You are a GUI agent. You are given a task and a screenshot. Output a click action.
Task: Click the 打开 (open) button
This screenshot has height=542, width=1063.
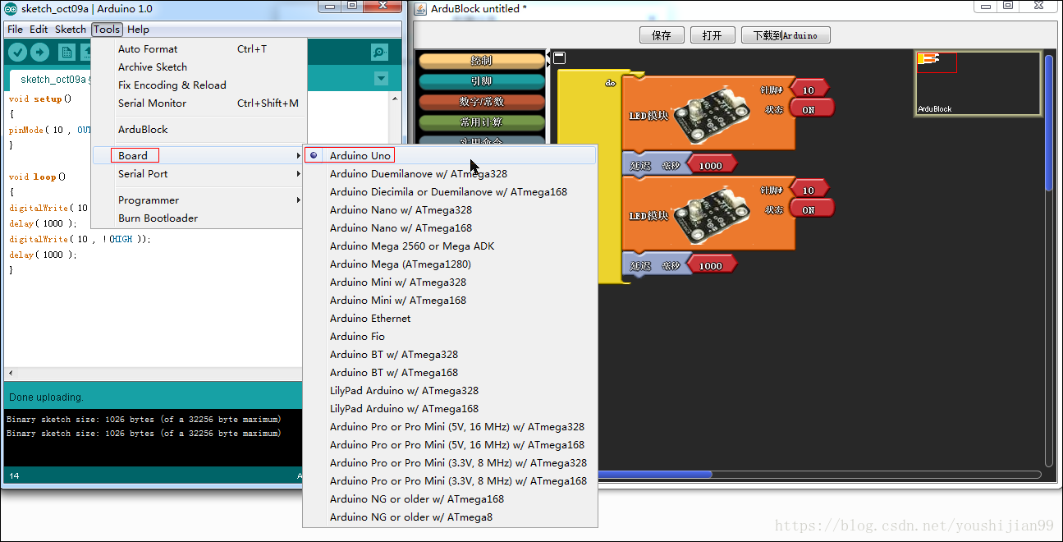tap(712, 35)
